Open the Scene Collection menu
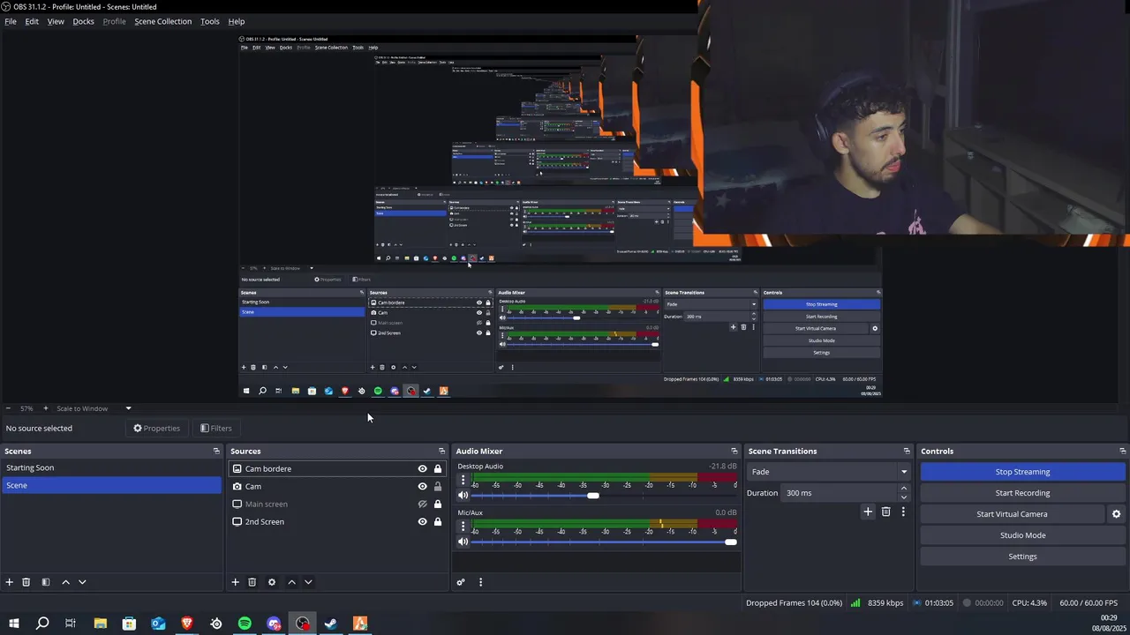This screenshot has height=635, width=1130. [162, 21]
